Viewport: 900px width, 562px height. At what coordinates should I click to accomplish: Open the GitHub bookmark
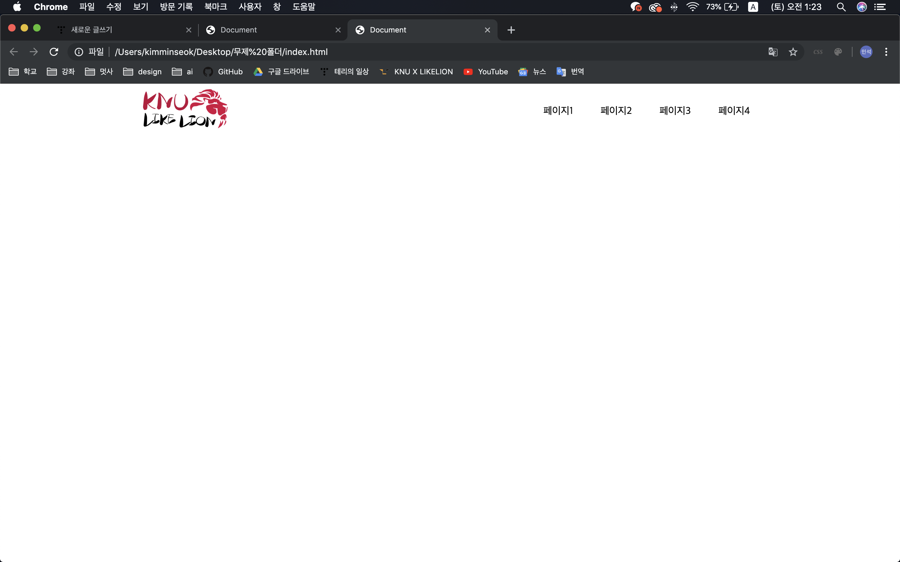pyautogui.click(x=223, y=71)
